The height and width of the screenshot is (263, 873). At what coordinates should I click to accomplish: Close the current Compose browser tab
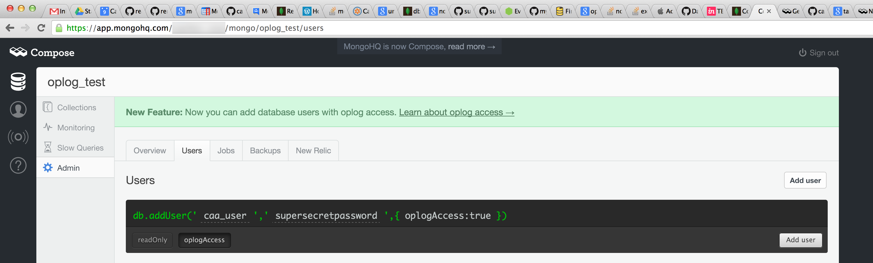pos(769,11)
